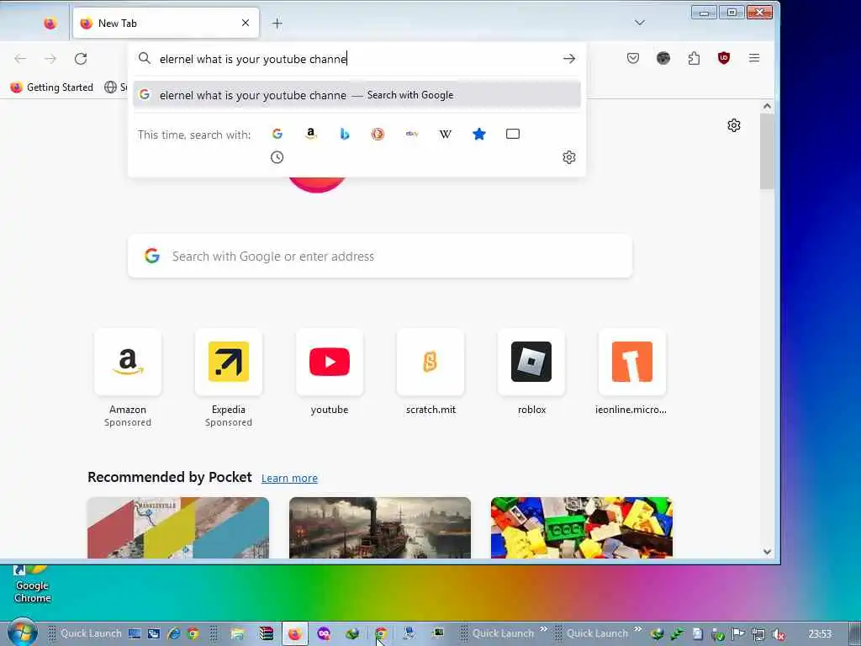Go back using the back arrow
This screenshot has width=861, height=646.
20,59
